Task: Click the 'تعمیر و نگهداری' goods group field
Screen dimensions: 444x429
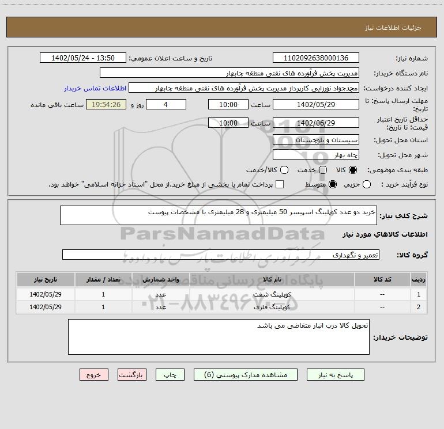Action: tap(220, 255)
